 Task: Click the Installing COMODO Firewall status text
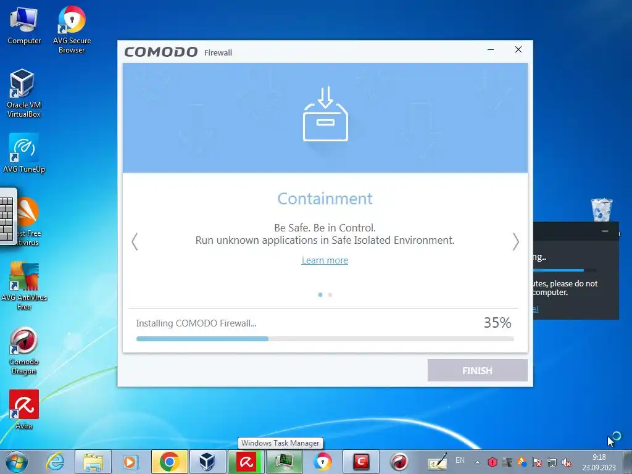click(196, 323)
